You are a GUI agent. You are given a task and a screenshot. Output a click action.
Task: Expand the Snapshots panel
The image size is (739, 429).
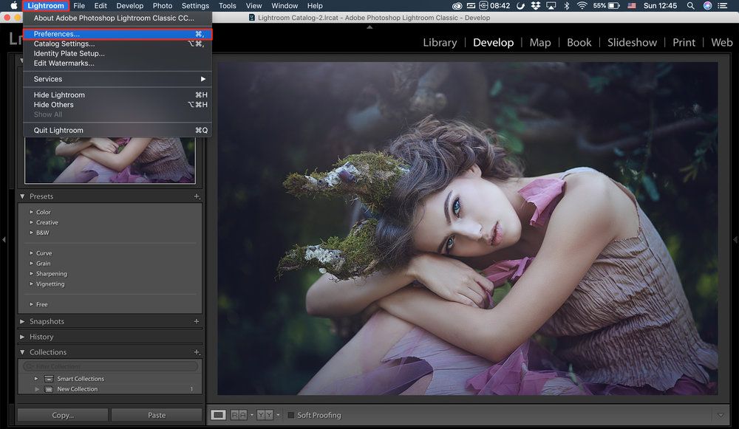22,321
